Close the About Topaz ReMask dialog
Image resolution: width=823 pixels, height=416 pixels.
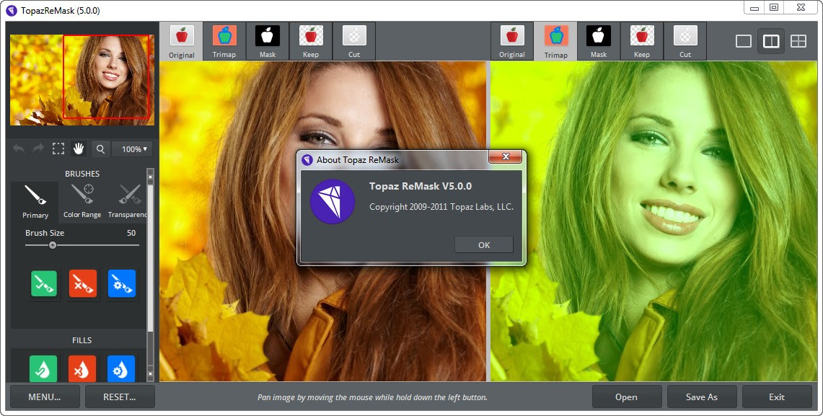[506, 156]
